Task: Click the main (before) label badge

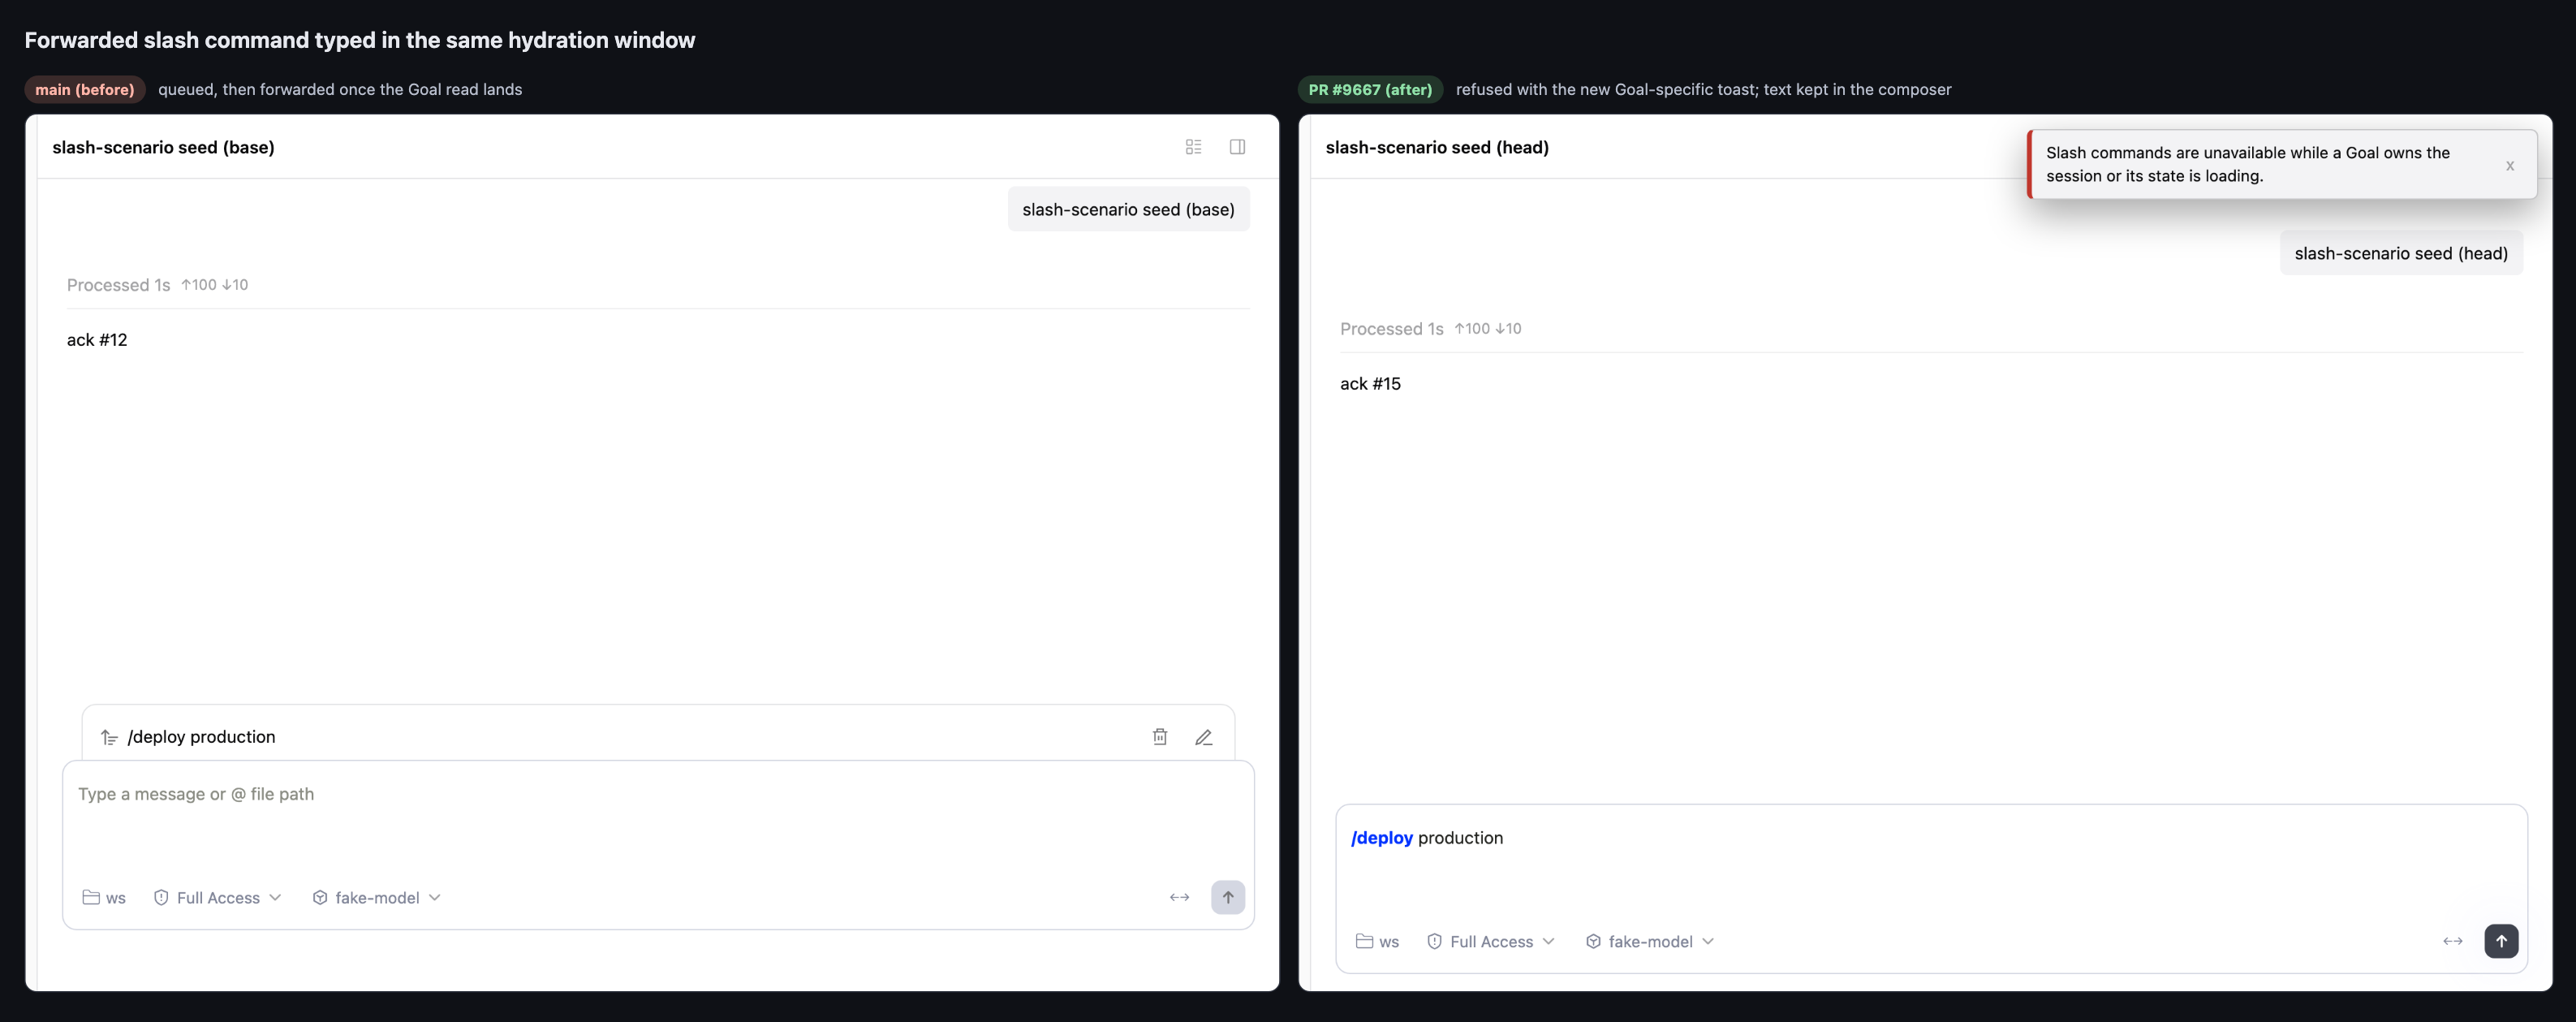Action: 85,89
